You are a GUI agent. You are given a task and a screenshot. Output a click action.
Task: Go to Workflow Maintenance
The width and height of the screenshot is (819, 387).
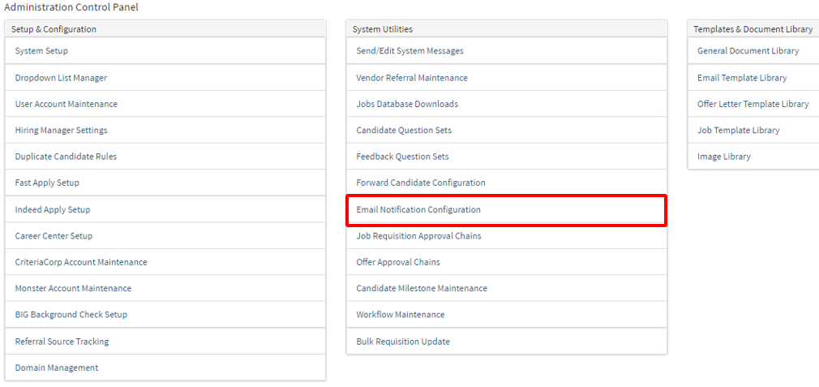(x=401, y=314)
